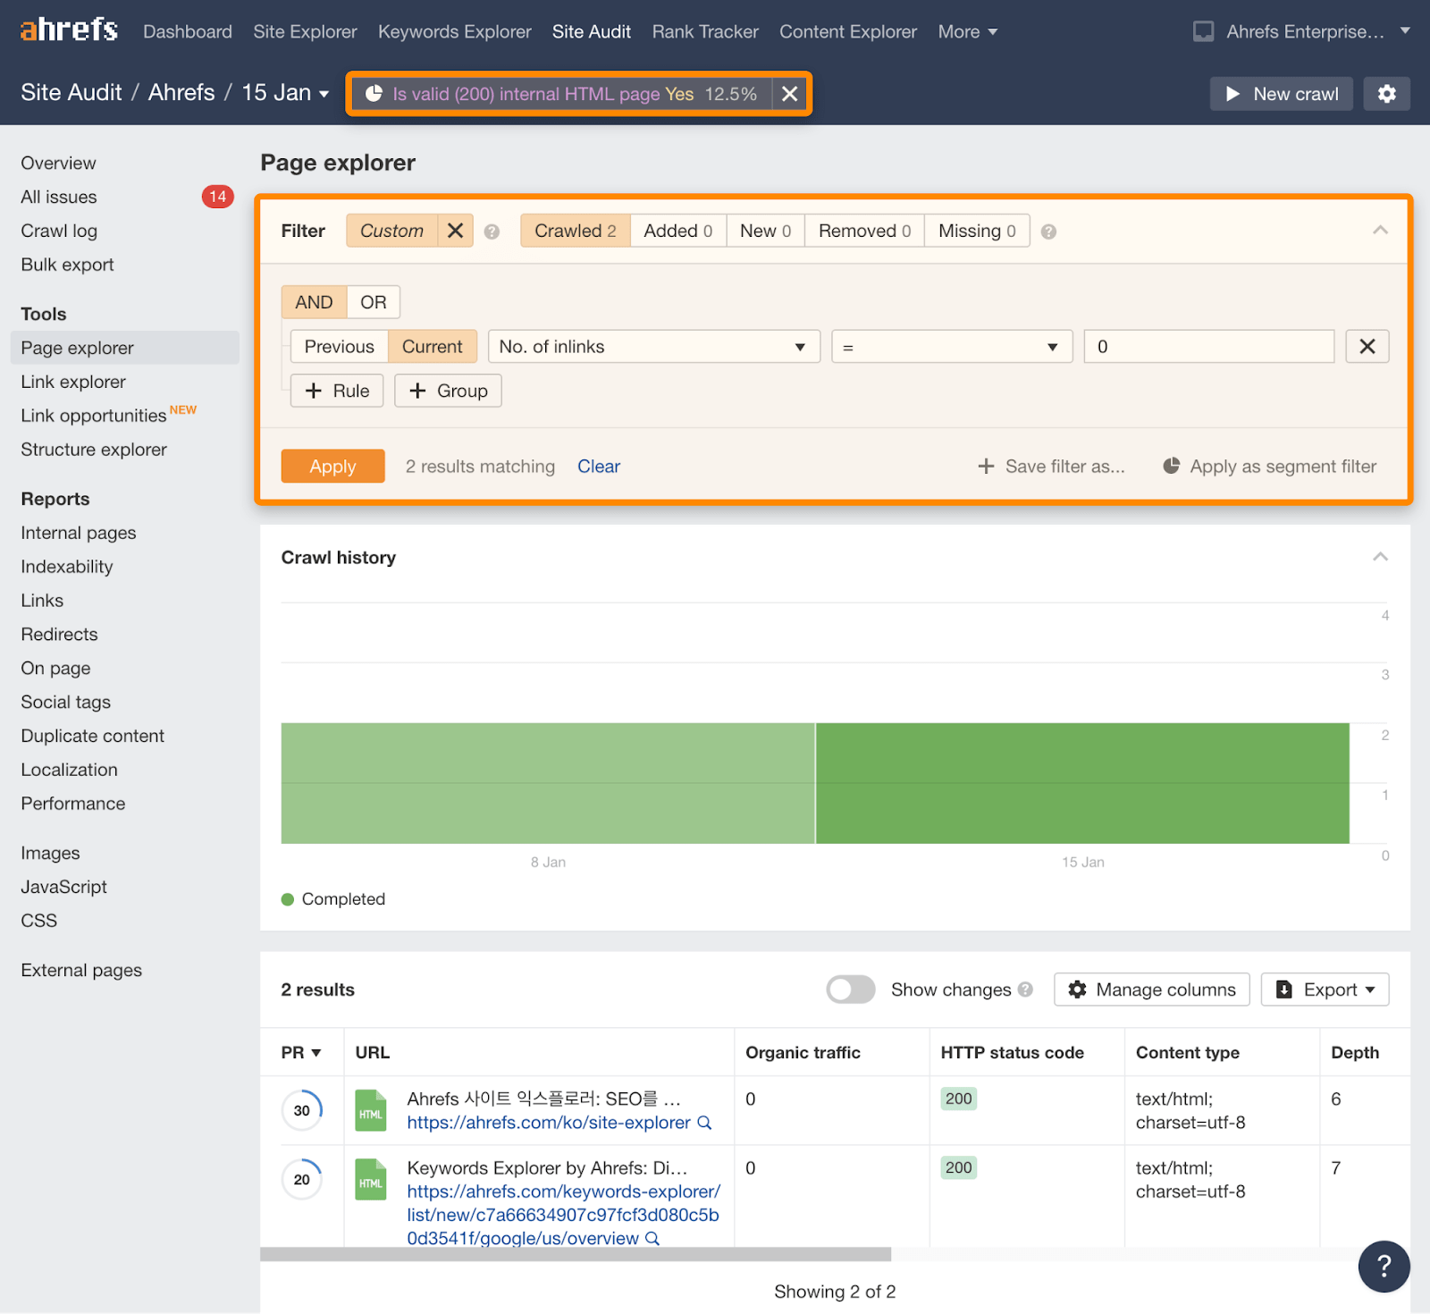Open the equals operator dropdown
1430x1314 pixels.
951,347
